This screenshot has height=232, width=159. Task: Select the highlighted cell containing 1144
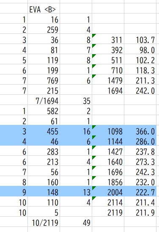108,141
